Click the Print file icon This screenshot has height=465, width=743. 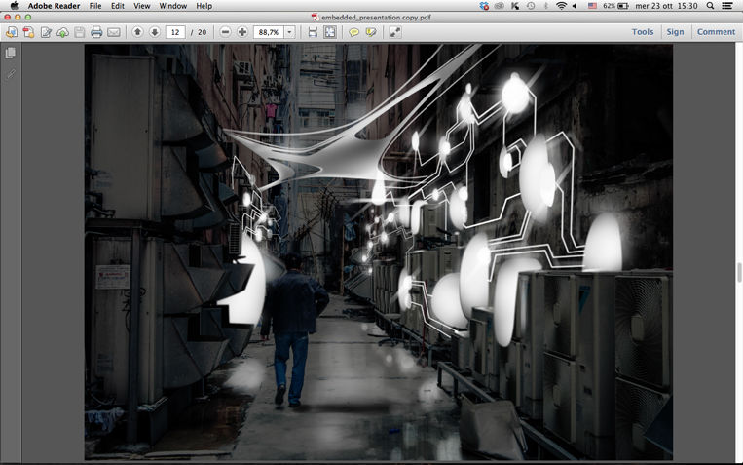[x=96, y=32]
